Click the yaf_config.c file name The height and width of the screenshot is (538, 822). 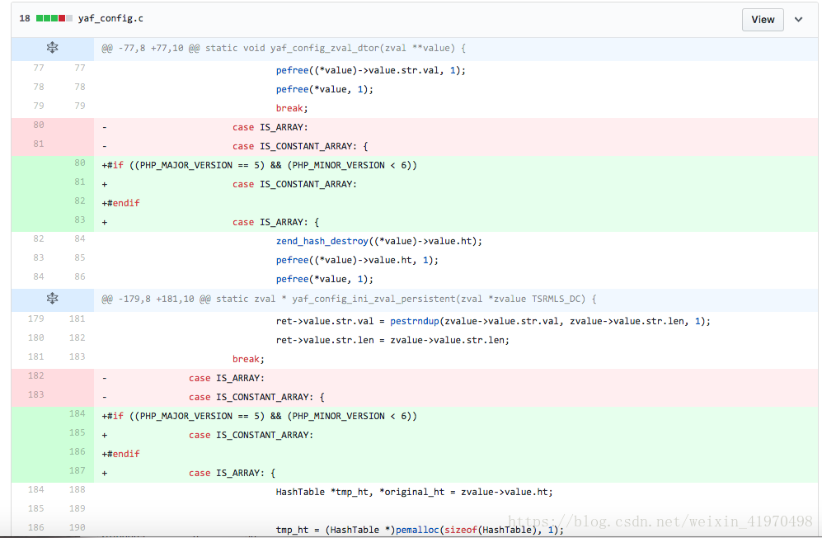coord(110,18)
